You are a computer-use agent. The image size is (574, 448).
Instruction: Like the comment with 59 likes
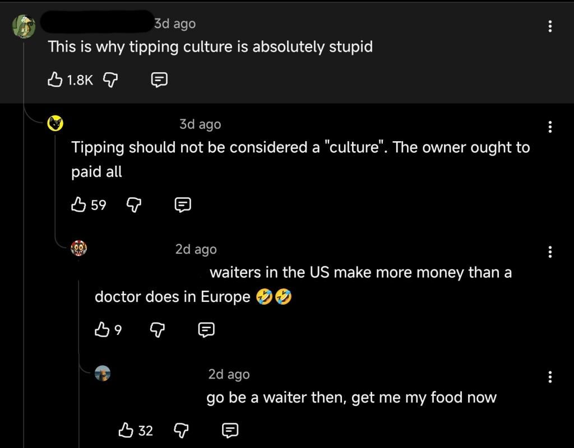[78, 204]
